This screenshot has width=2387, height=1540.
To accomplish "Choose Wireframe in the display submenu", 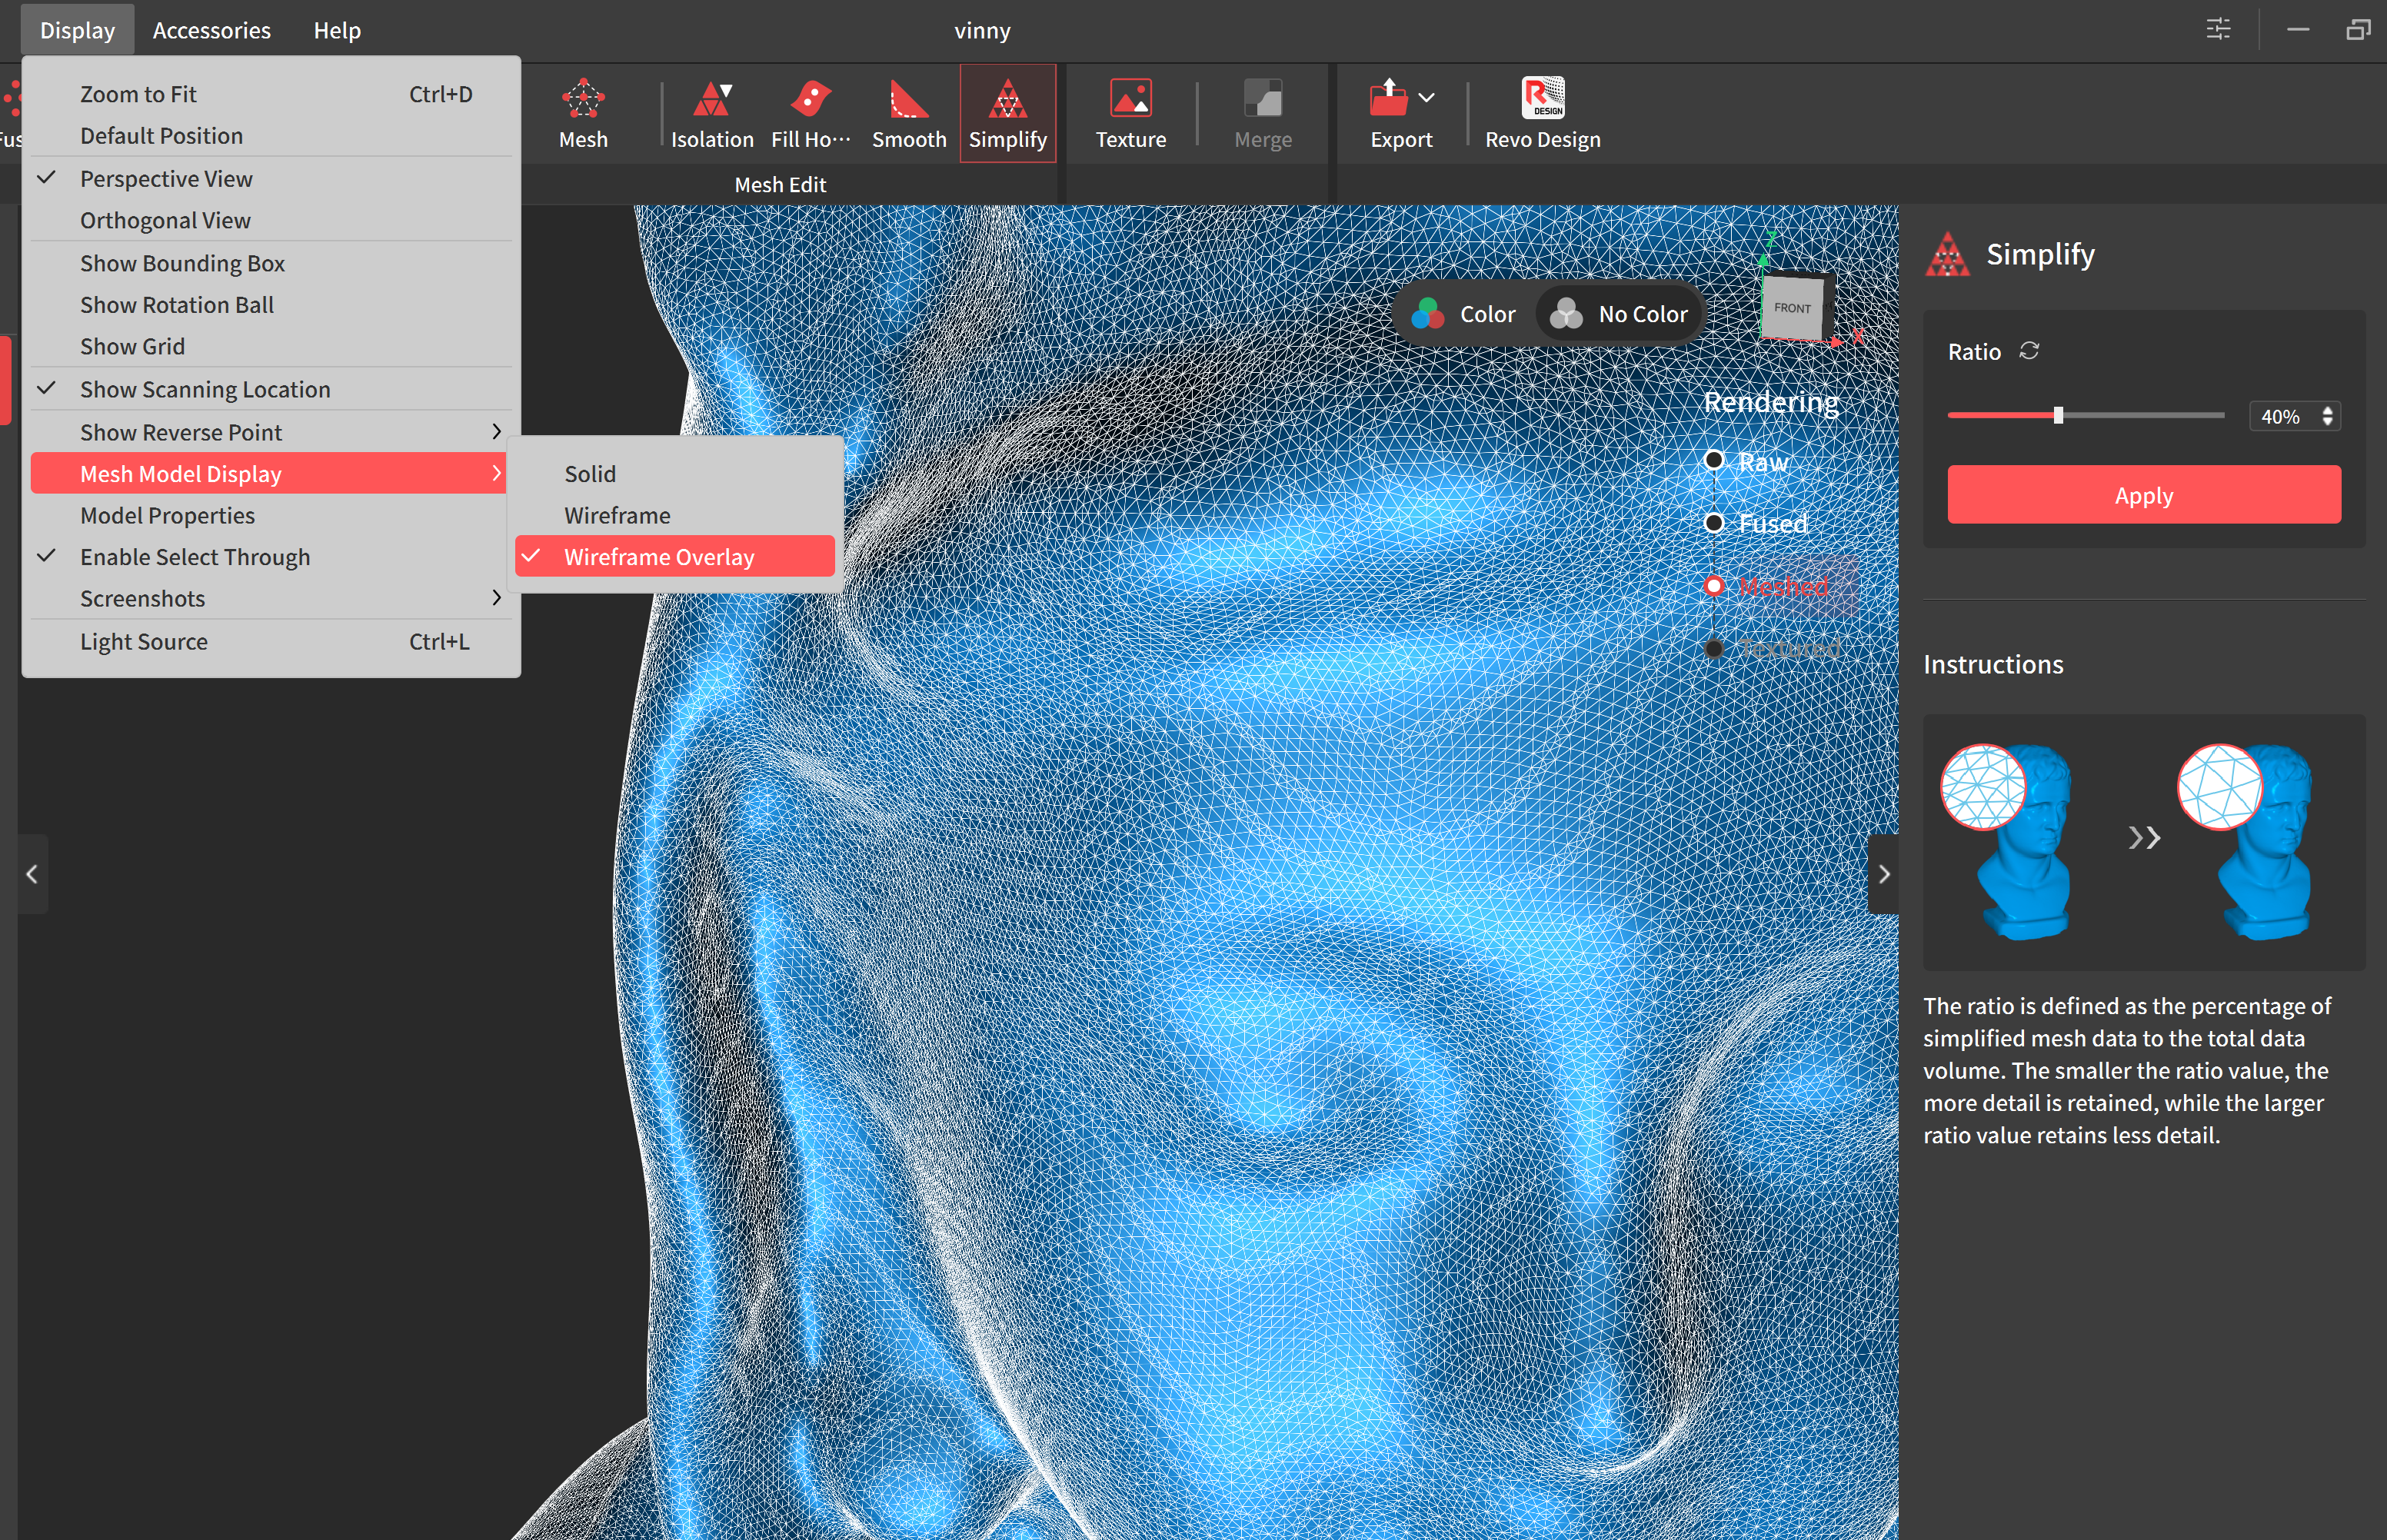I will (x=617, y=515).
